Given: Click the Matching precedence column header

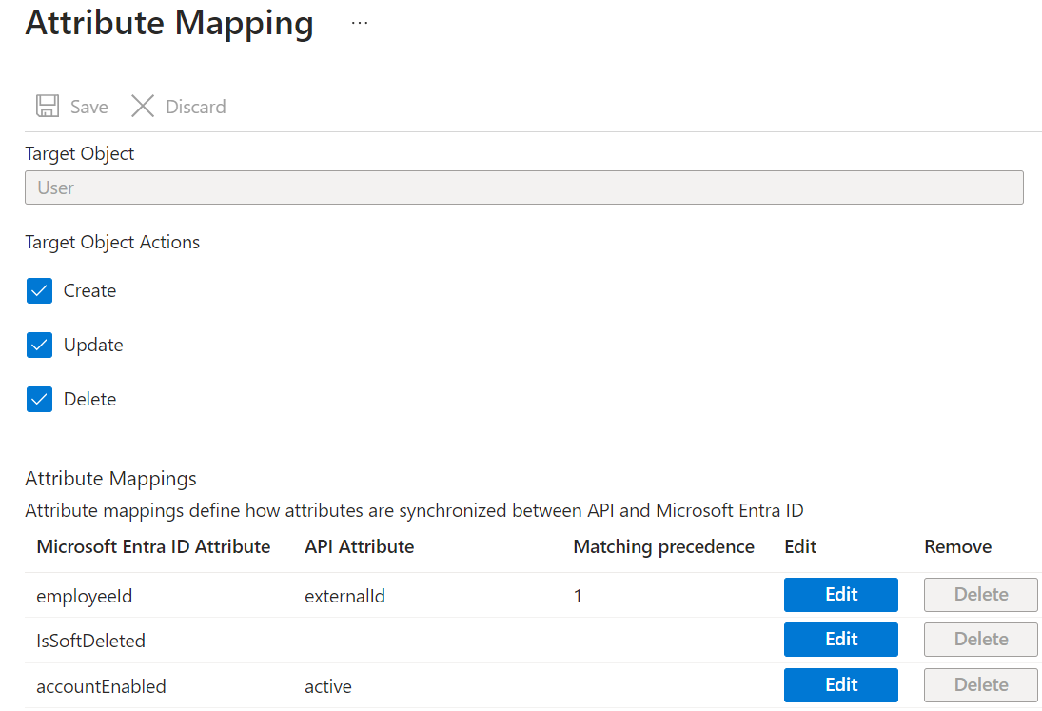Looking at the screenshot, I should (x=663, y=545).
